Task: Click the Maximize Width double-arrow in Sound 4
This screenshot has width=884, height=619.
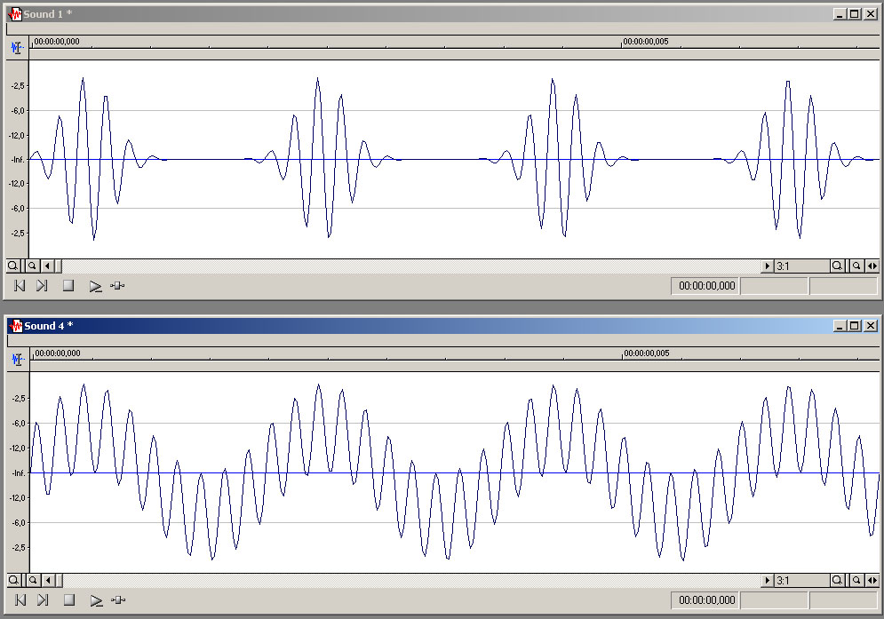Action: [x=872, y=580]
